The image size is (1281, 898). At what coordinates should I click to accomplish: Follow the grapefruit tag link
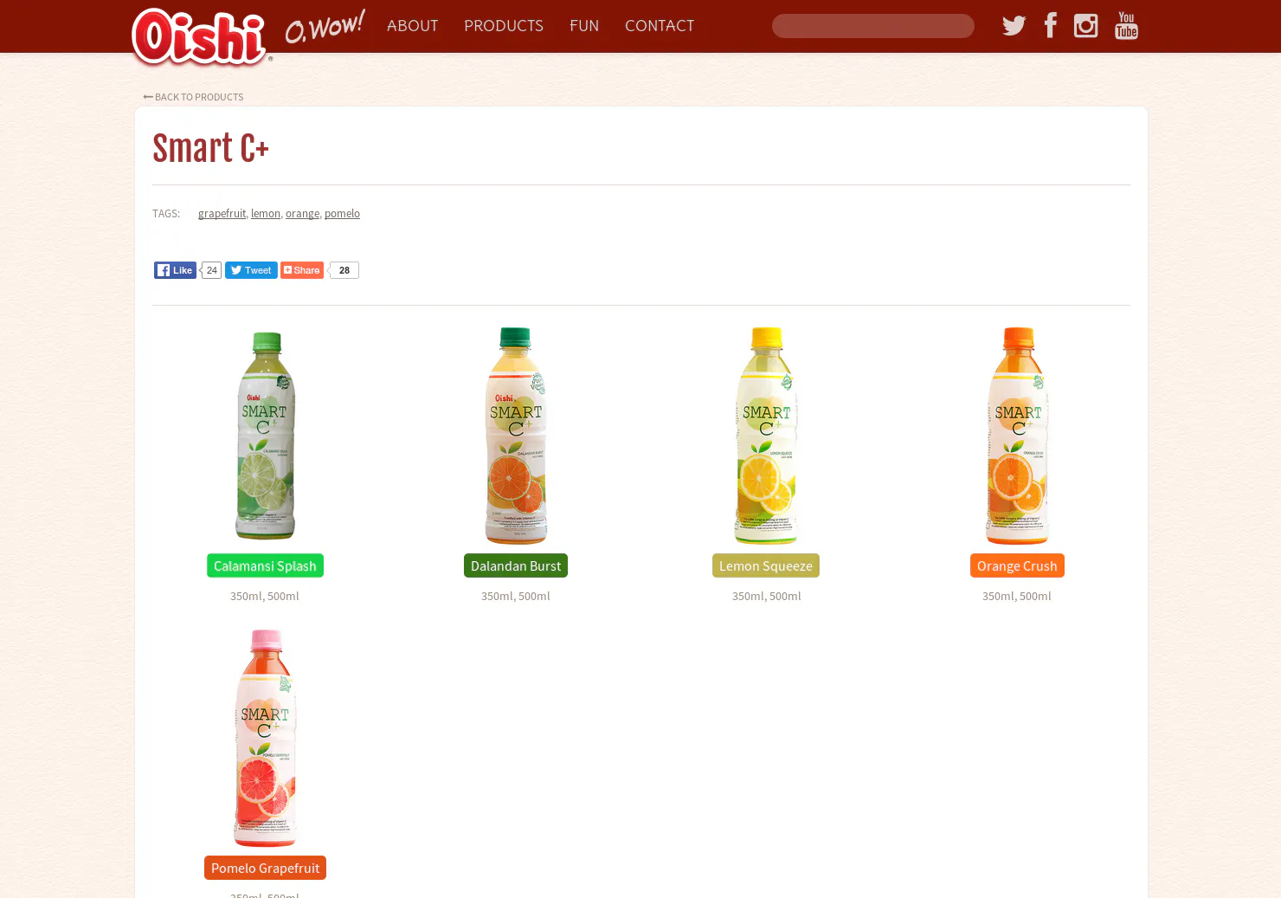tap(222, 214)
